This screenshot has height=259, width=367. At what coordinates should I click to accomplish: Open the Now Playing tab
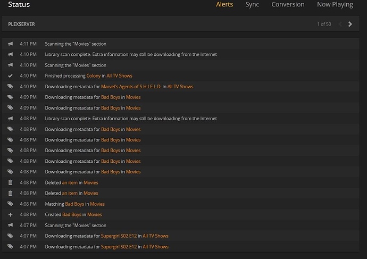(x=335, y=5)
